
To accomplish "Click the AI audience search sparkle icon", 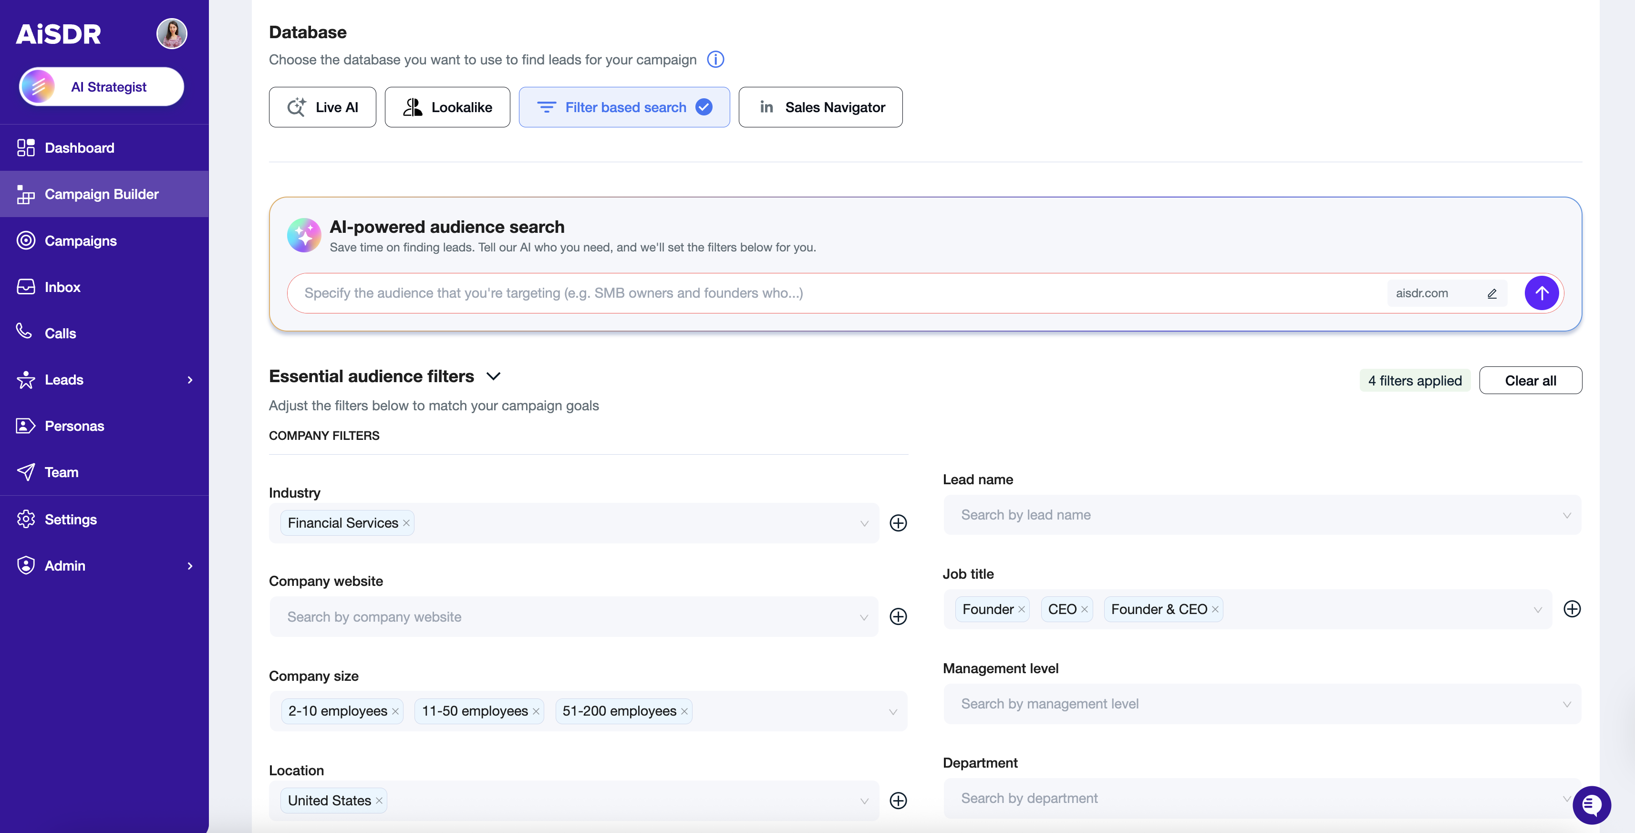I will point(304,235).
